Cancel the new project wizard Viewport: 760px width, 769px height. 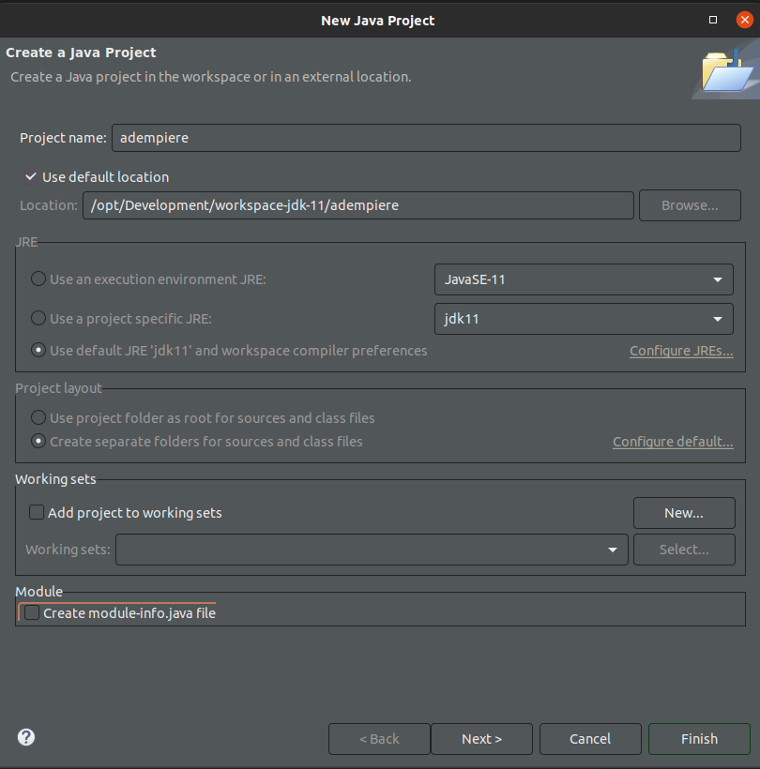tap(590, 739)
